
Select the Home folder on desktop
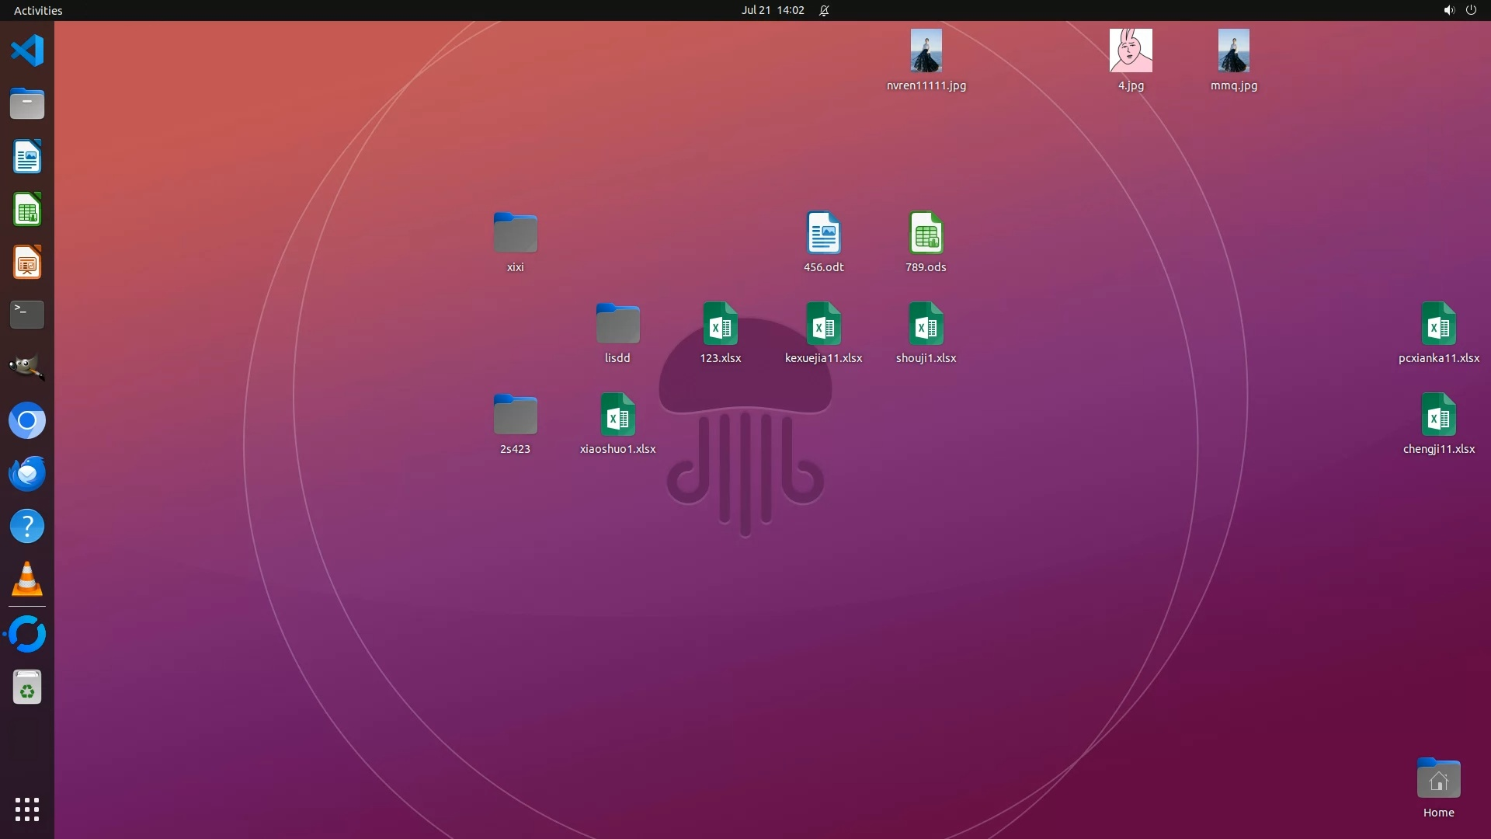tap(1438, 779)
